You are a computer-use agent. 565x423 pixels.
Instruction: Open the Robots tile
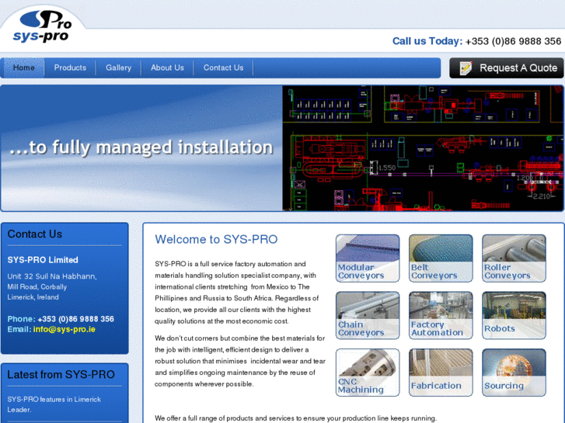coord(514,315)
